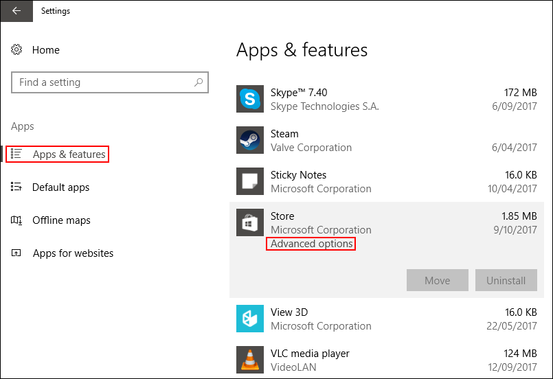Click the Find a setting search box

pos(110,82)
